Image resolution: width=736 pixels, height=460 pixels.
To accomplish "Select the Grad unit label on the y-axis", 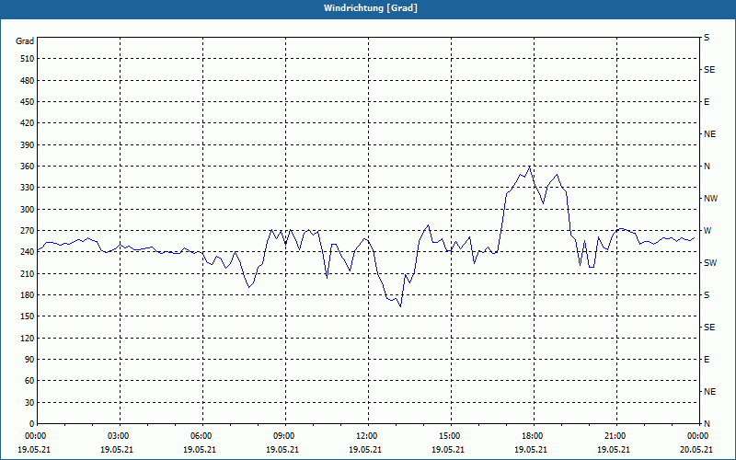I will click(x=25, y=41).
